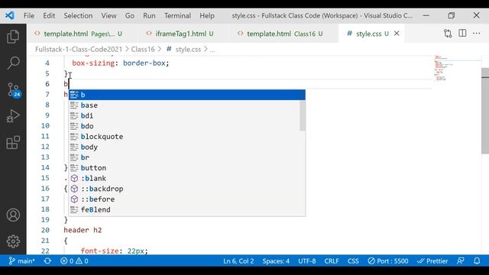Screen dimensions: 489x275
Task: Change language mode via CSS
Action: (353, 261)
